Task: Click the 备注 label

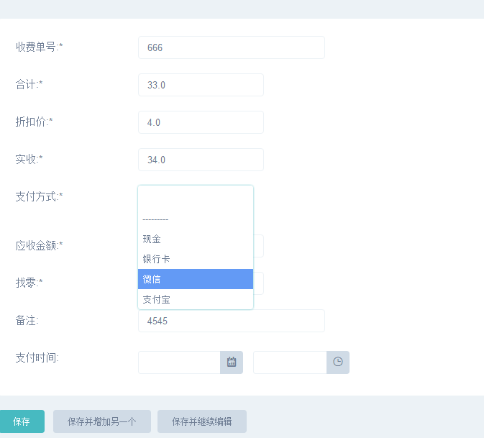Action: pyautogui.click(x=27, y=320)
